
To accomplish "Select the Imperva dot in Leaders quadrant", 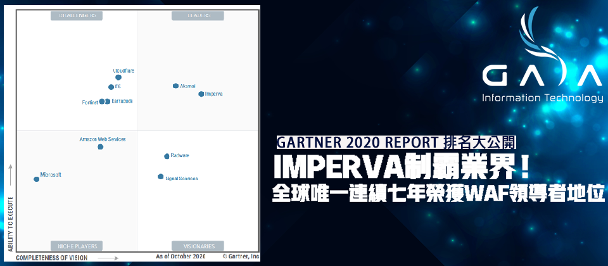I will pos(201,94).
